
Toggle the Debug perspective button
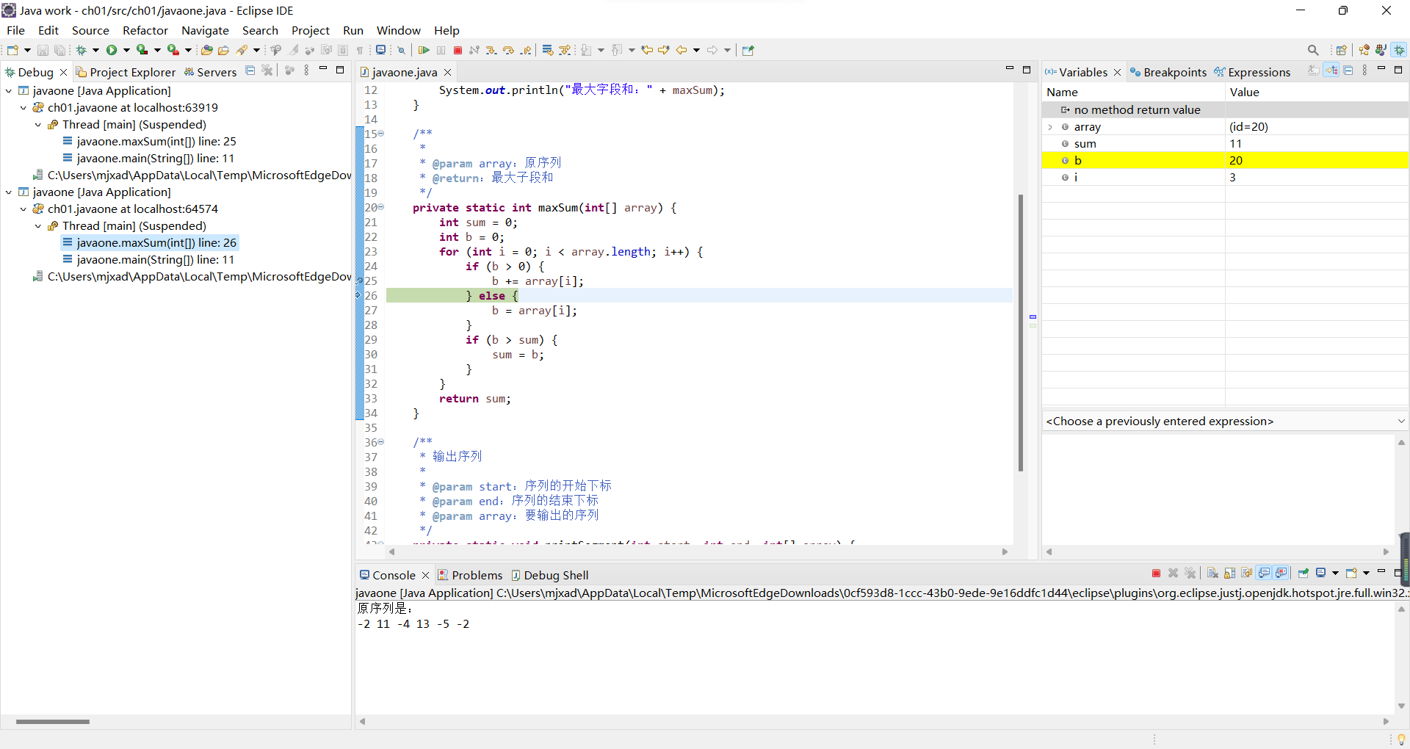coord(1399,50)
